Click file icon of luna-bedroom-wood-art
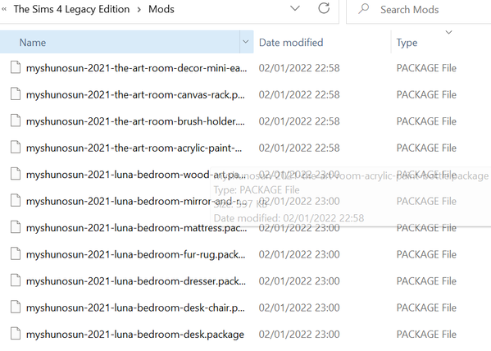The width and height of the screenshot is (491, 351). 16,174
